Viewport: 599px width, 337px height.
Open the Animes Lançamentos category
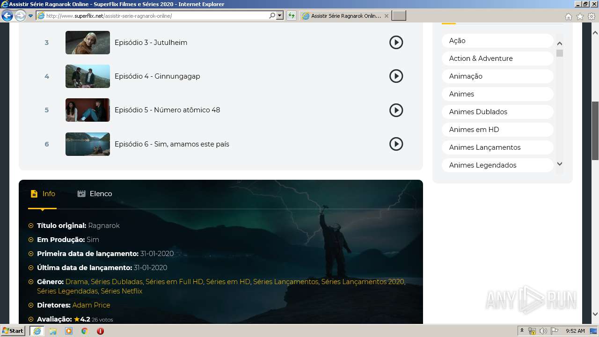click(x=497, y=147)
